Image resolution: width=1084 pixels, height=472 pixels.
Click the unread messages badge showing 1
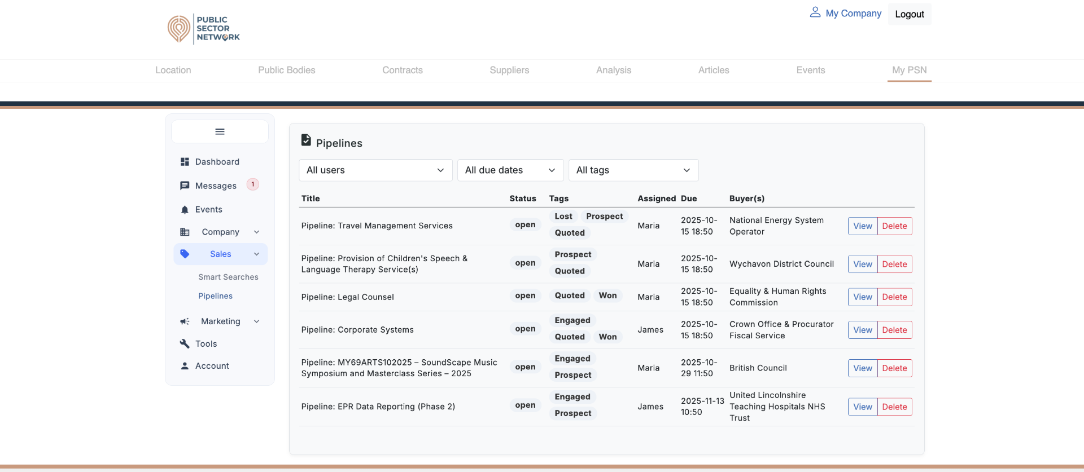(x=253, y=184)
